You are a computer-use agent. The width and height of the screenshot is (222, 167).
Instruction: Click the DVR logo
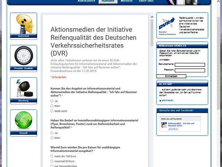167,26
